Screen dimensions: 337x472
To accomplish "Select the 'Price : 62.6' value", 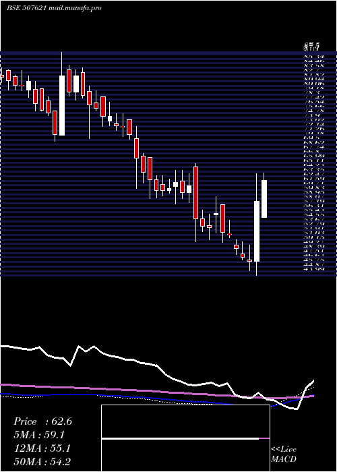I will [x=42, y=421].
